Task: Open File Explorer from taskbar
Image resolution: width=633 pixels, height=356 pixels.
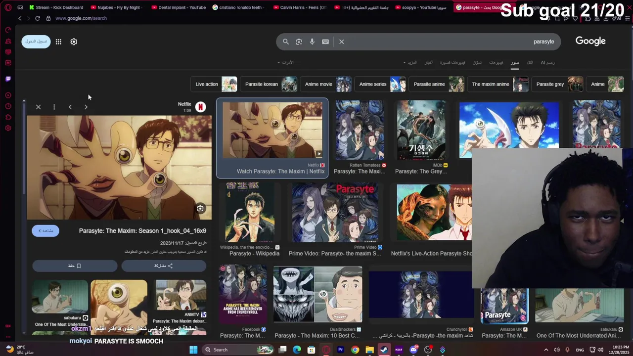Action: pos(369,350)
